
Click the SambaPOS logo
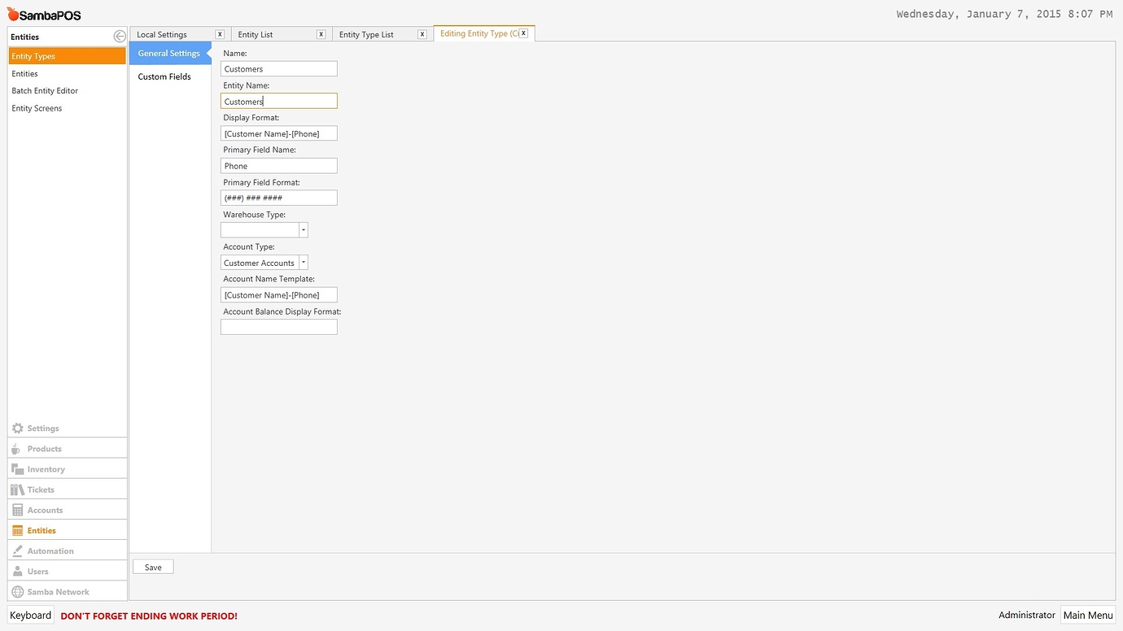[x=42, y=13]
